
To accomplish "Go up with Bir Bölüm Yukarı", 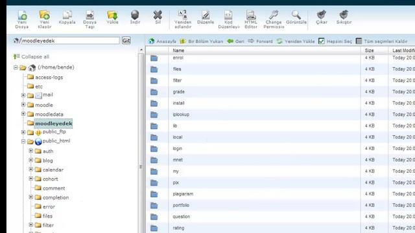I will coord(202,41).
